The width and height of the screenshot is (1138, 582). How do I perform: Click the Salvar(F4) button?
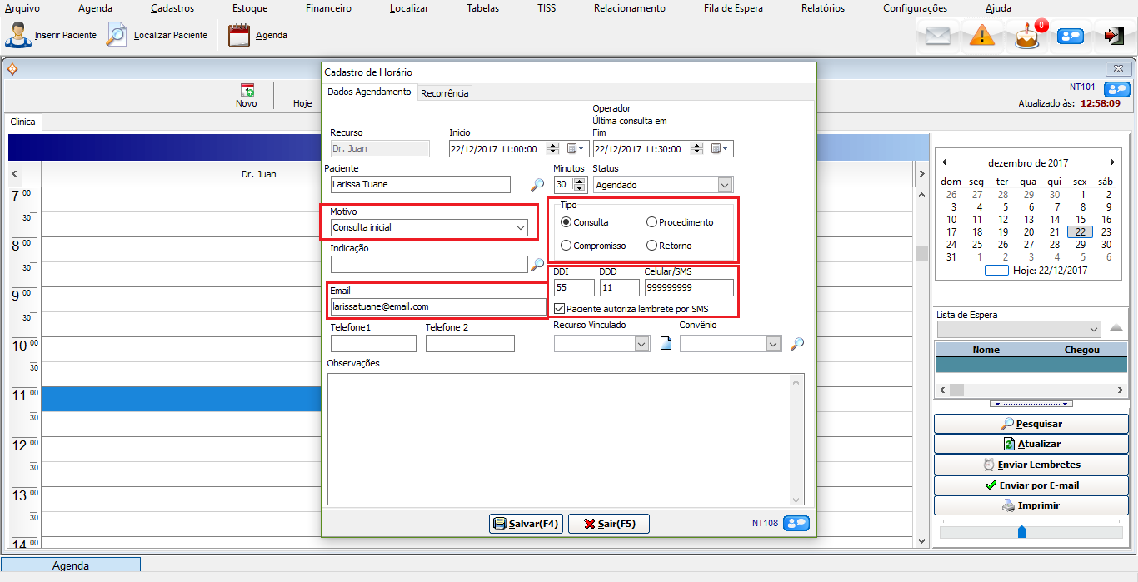526,524
